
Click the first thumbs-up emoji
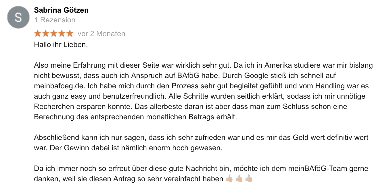[229, 179]
